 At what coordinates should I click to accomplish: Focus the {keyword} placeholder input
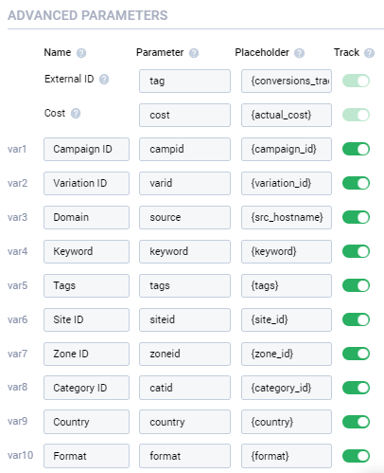click(x=287, y=251)
